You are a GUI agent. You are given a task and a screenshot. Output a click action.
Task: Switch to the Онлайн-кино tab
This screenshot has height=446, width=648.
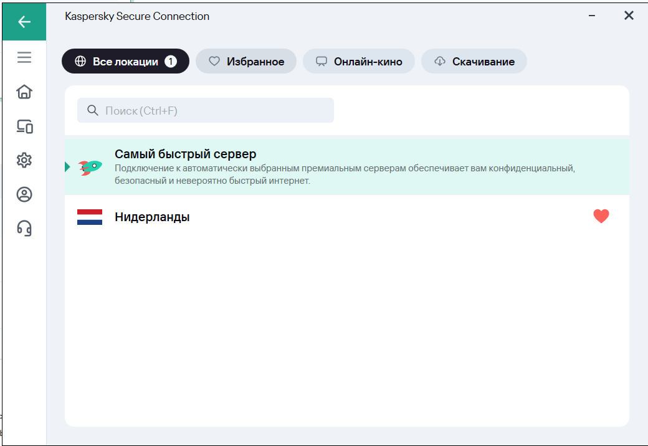(x=359, y=61)
